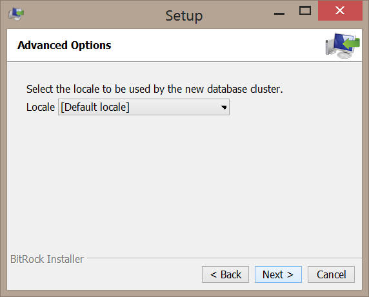Viewport: 369px width, 297px height.
Task: Click the BitRock Installer label
Action: coord(47,259)
